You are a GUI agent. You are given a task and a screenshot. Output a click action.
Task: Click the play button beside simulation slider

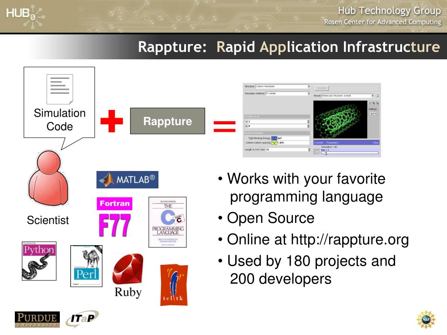pos(317,152)
